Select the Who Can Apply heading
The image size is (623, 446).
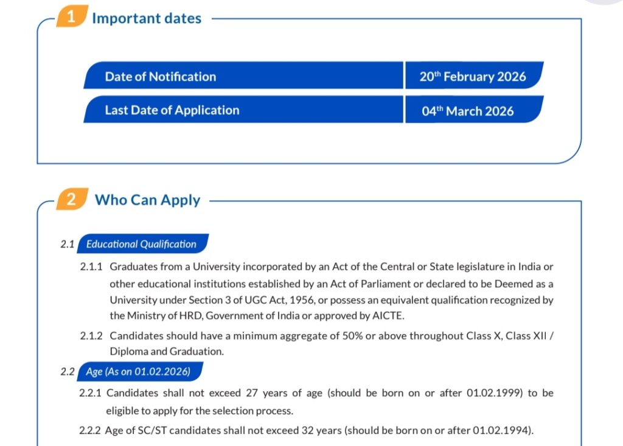coord(147,200)
